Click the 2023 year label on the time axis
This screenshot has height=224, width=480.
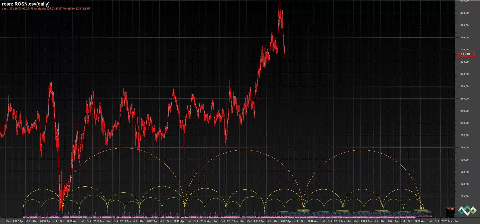point(444,221)
